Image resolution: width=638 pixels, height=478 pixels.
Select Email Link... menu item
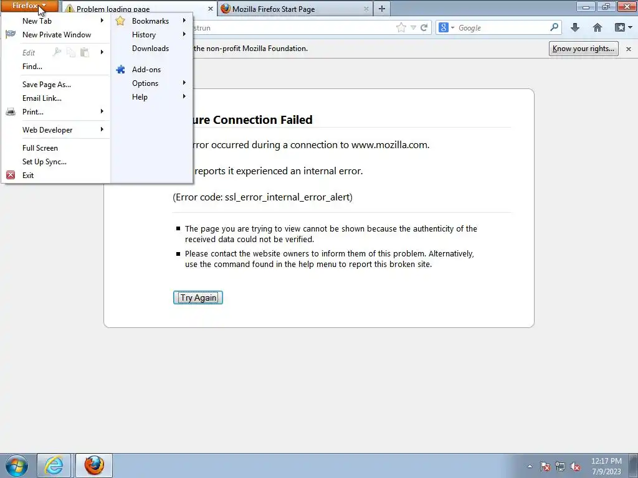(42, 98)
